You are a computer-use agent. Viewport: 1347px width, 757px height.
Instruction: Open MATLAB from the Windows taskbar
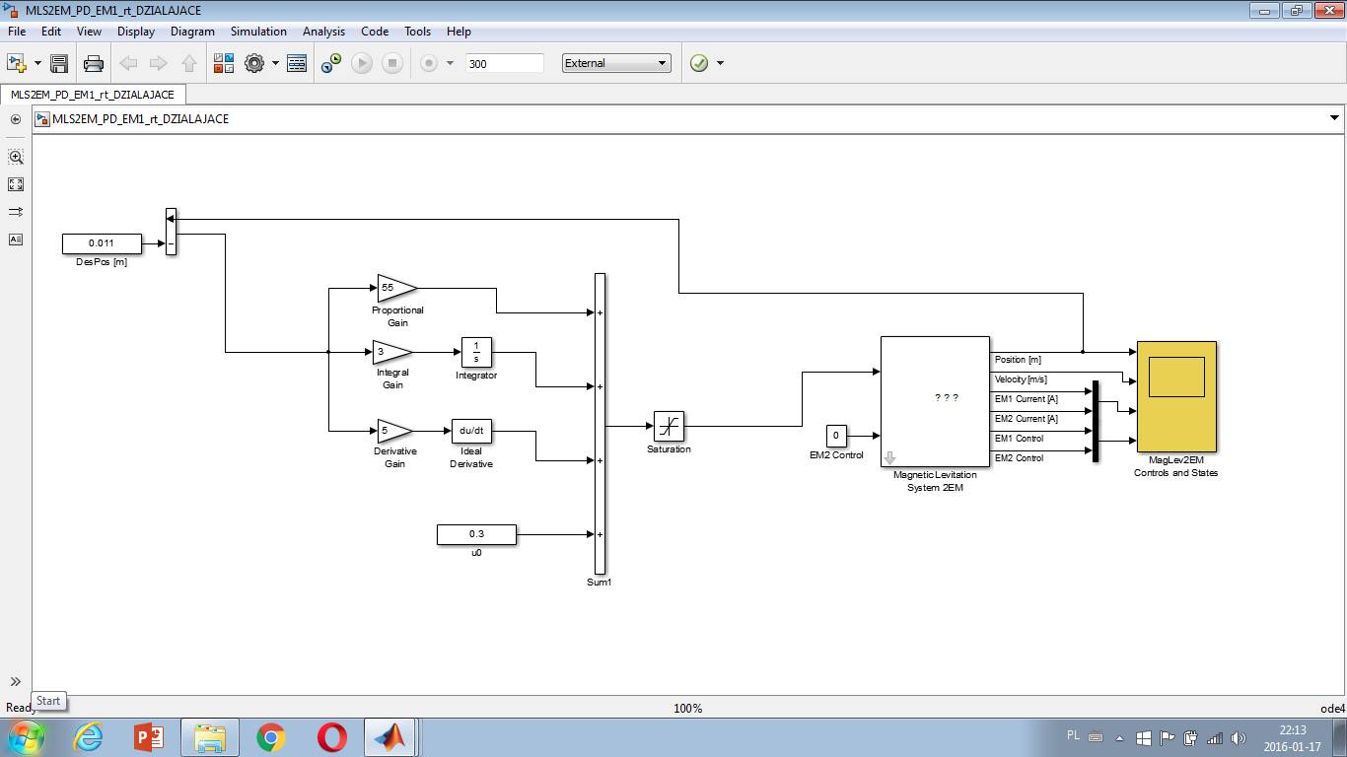tap(390, 737)
